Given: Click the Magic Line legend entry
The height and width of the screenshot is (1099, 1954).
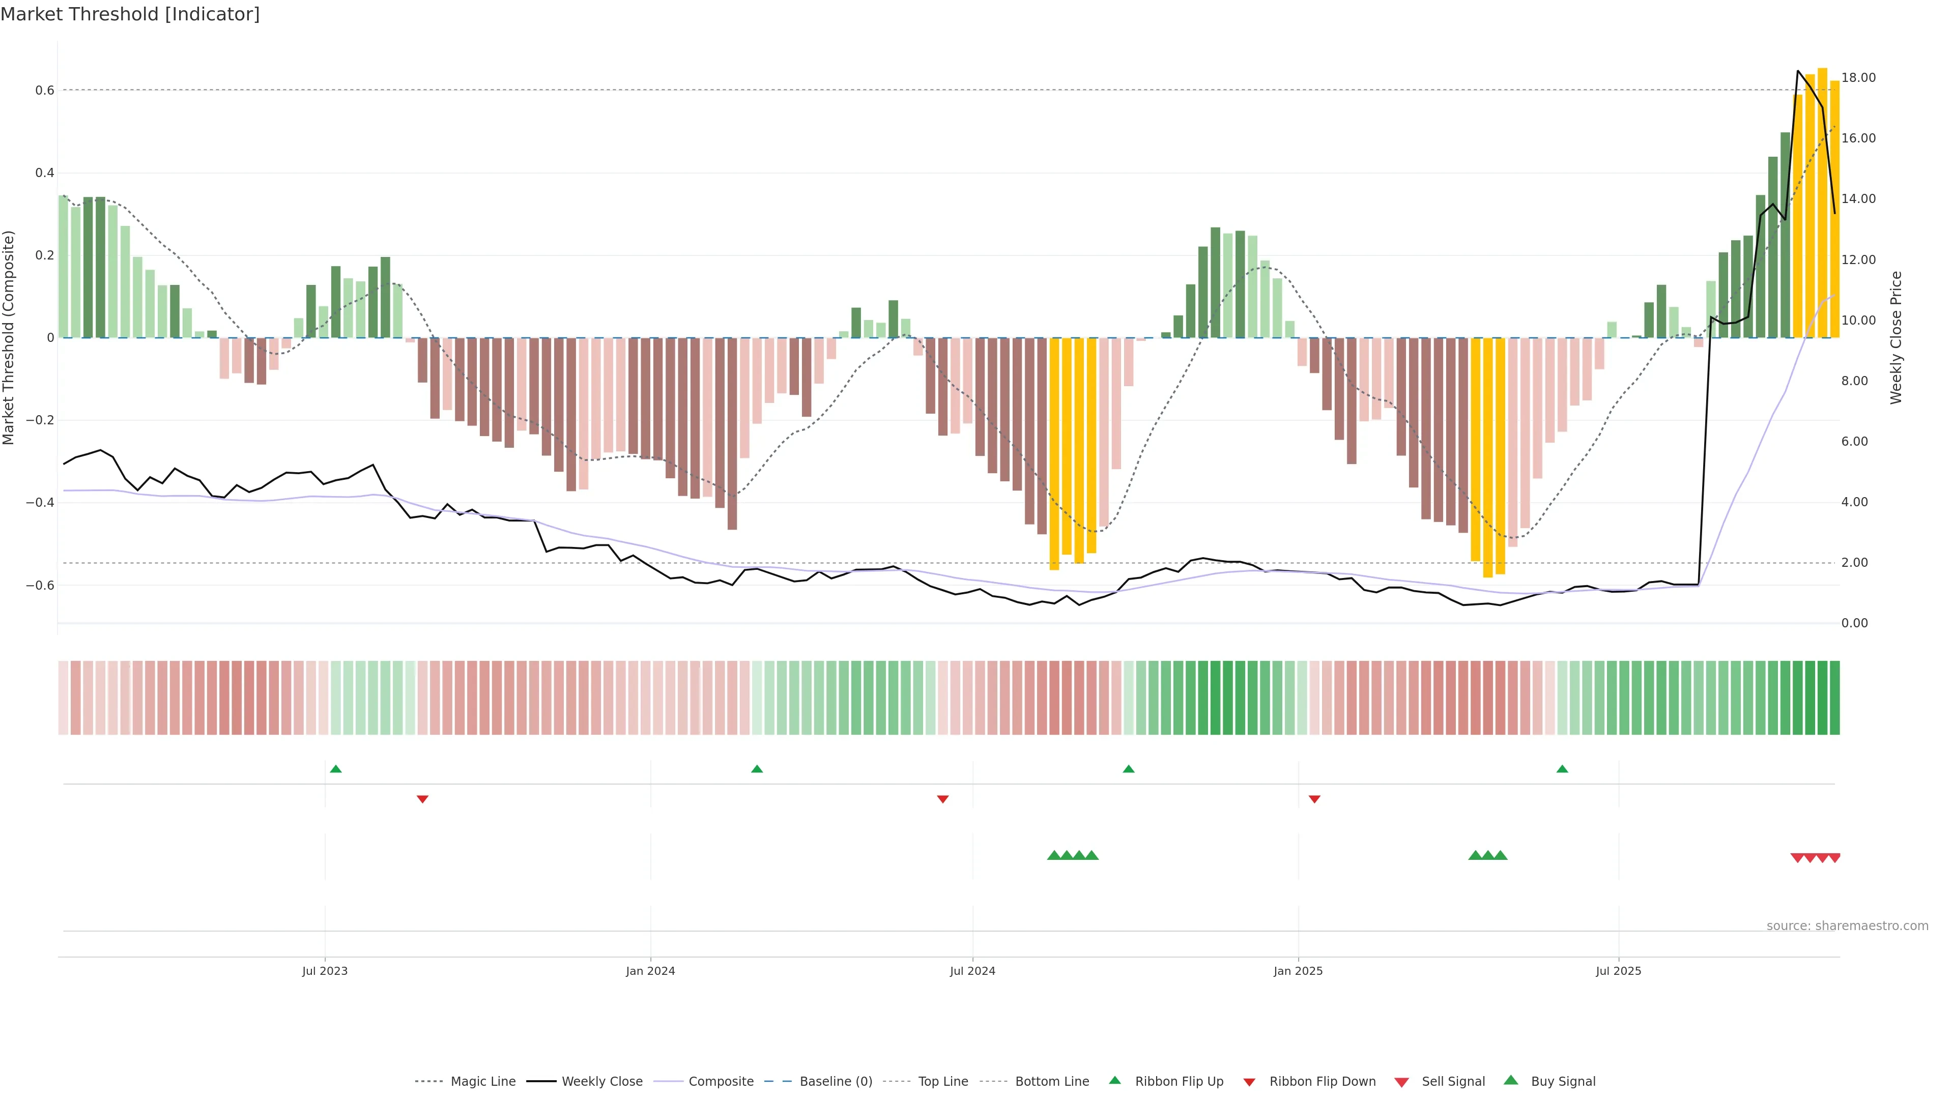Looking at the screenshot, I should click(482, 1082).
